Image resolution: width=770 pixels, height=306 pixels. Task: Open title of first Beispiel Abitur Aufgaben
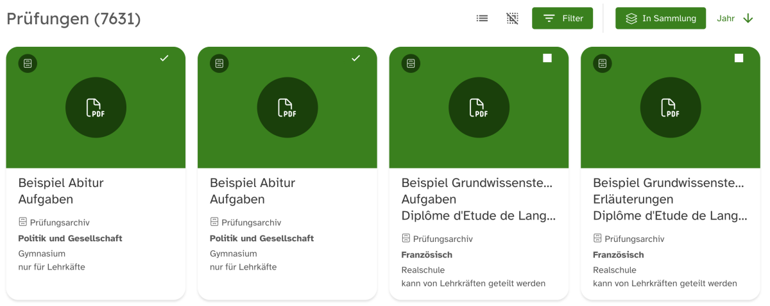pyautogui.click(x=61, y=191)
